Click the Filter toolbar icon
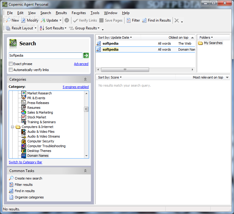Viewport: 234px width, 214px height. (x=128, y=20)
